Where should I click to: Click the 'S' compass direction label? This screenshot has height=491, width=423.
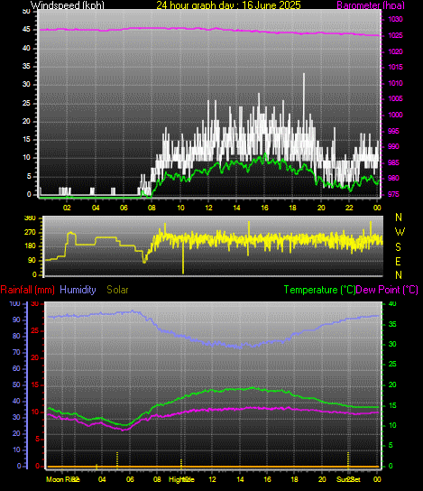[x=398, y=247]
